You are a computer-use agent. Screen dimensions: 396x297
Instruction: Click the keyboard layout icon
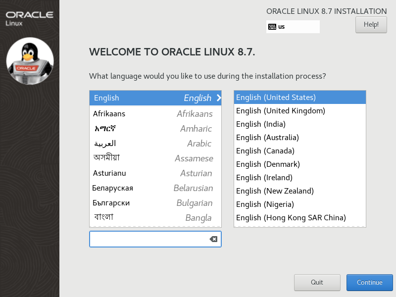click(272, 27)
